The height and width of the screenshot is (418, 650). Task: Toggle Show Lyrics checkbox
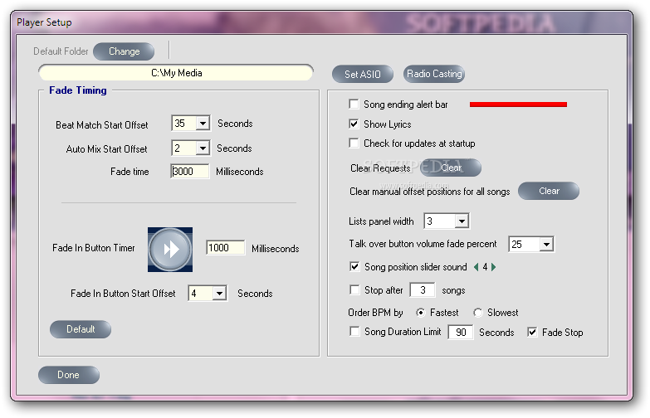[354, 124]
